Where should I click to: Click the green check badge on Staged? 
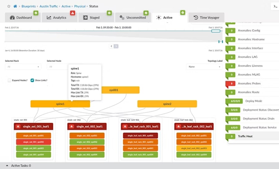coord(109,13)
